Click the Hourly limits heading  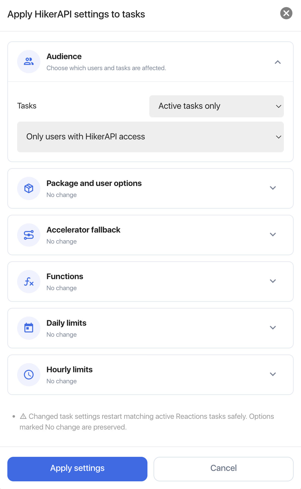tap(69, 370)
